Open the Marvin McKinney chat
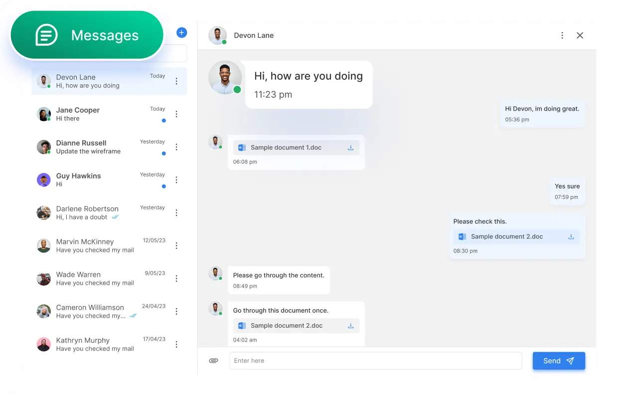This screenshot has width=617, height=396. tap(100, 245)
